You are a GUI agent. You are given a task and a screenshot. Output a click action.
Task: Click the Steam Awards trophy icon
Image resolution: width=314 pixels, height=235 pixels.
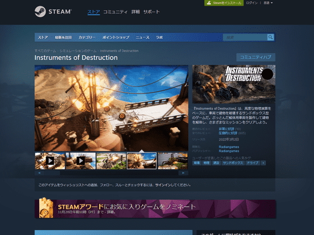point(46,208)
